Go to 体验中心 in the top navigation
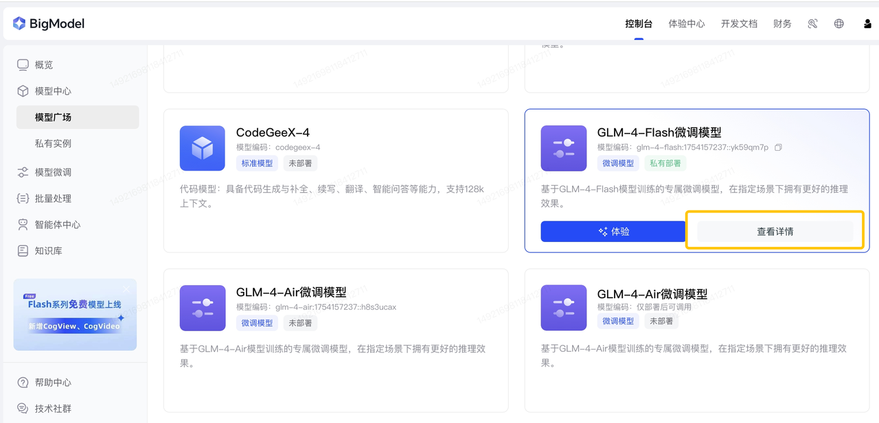The height and width of the screenshot is (423, 879). coord(687,23)
